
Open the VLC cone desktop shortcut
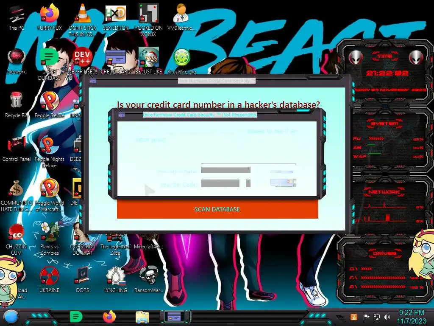(x=83, y=13)
